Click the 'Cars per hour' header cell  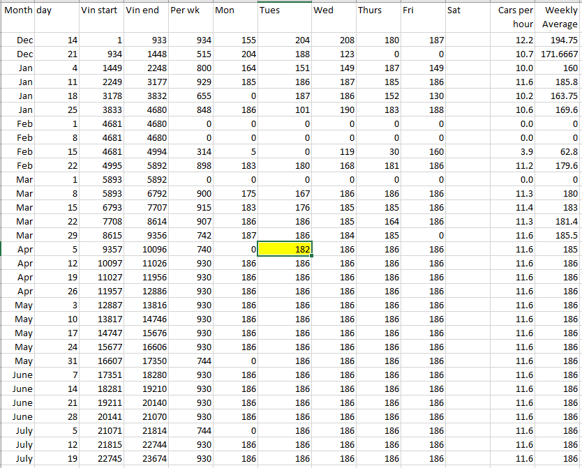[x=514, y=17]
